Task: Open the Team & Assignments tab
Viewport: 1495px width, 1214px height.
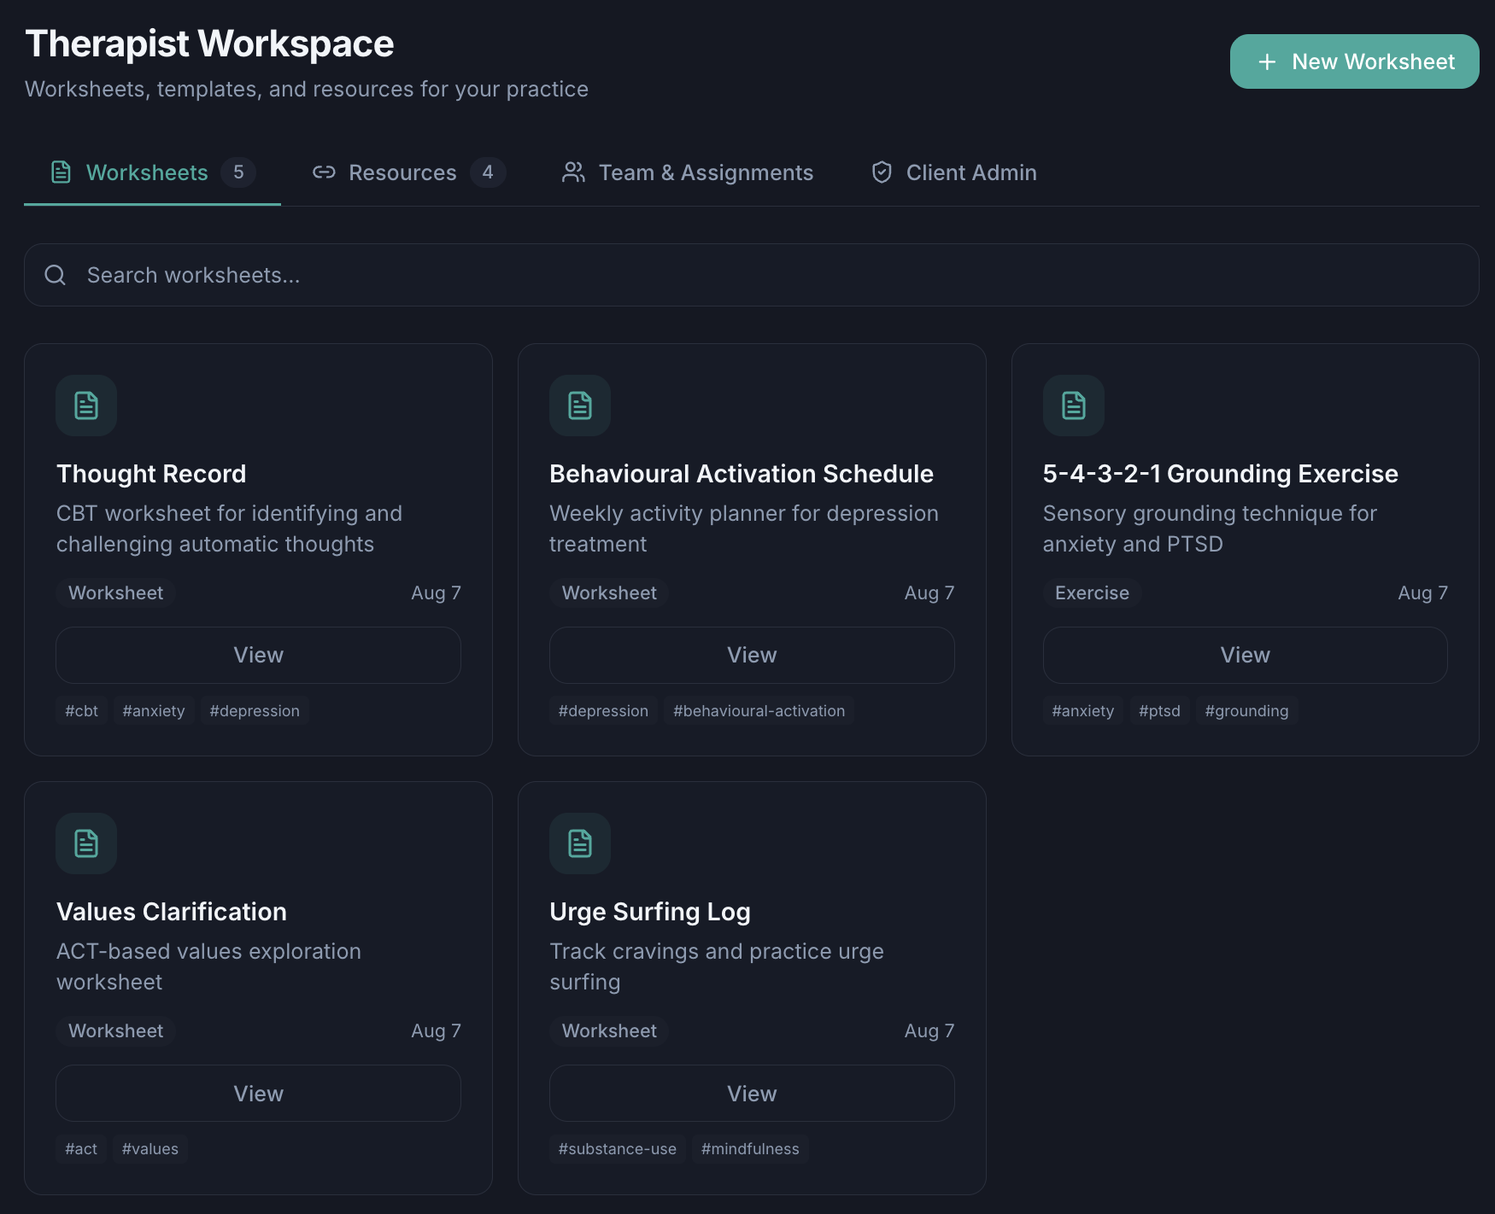Action: click(687, 172)
